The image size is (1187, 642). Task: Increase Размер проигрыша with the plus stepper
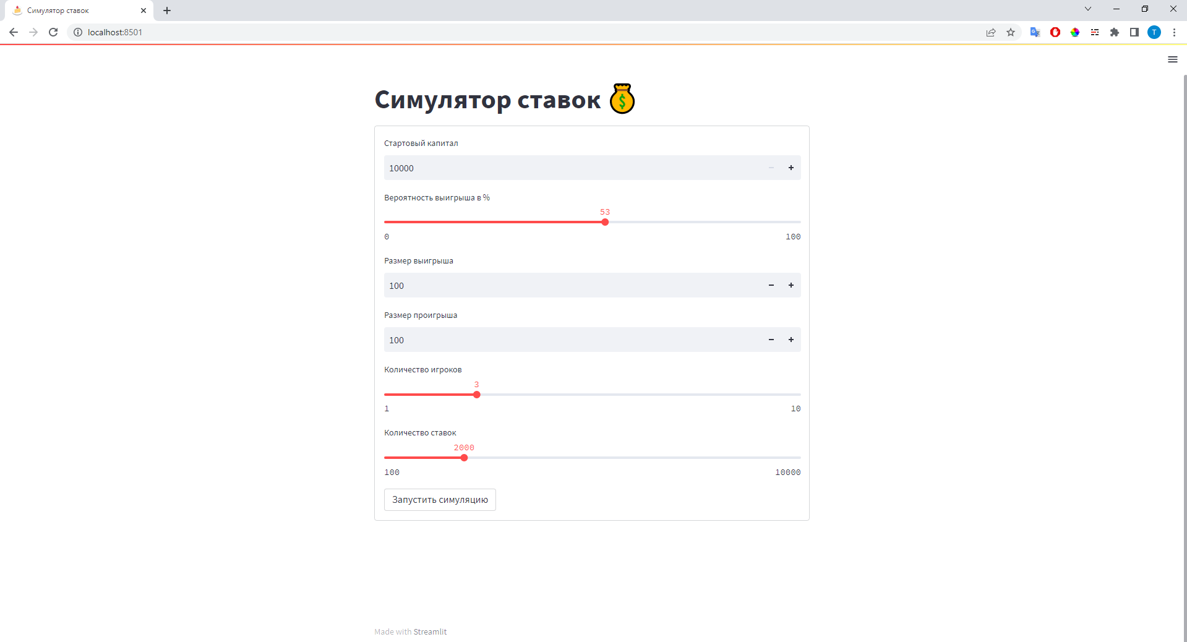click(791, 340)
